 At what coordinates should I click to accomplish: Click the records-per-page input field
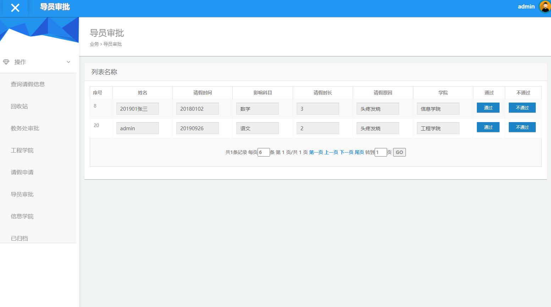[x=264, y=152]
